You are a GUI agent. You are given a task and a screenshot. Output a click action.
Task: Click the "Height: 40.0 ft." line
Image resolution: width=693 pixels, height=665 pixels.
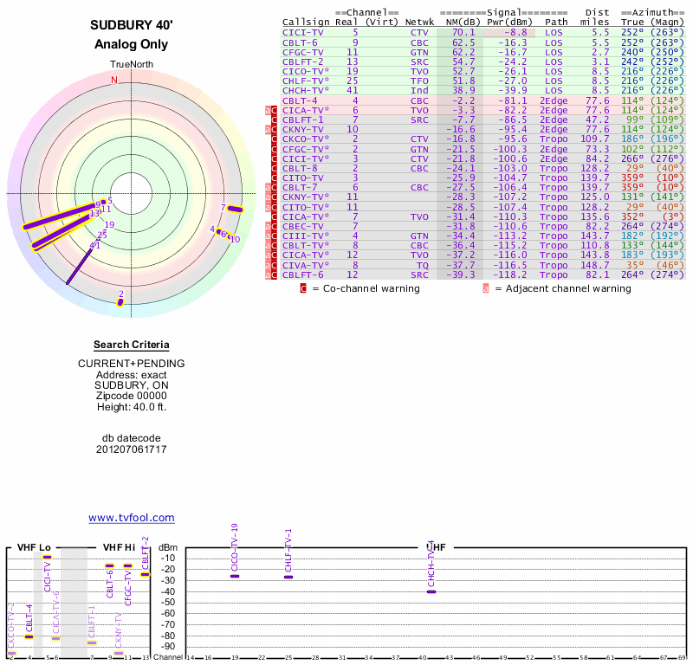pyautogui.click(x=132, y=407)
